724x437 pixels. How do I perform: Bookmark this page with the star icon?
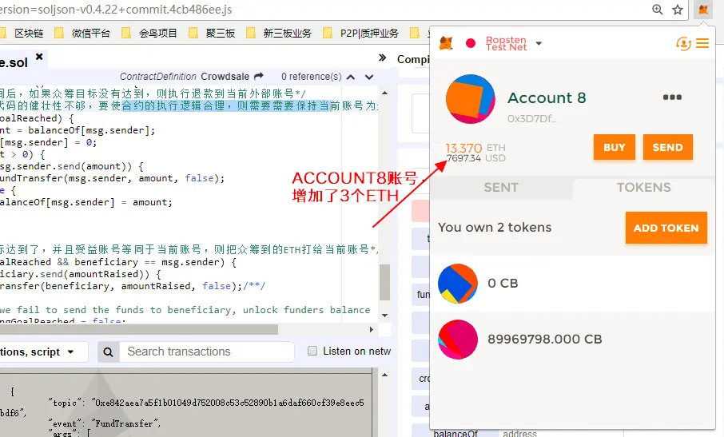[x=678, y=10]
